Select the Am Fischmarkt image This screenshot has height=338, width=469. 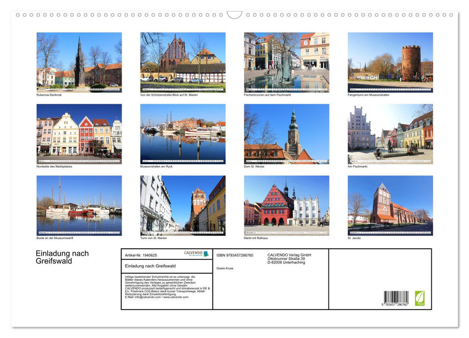[x=390, y=134]
